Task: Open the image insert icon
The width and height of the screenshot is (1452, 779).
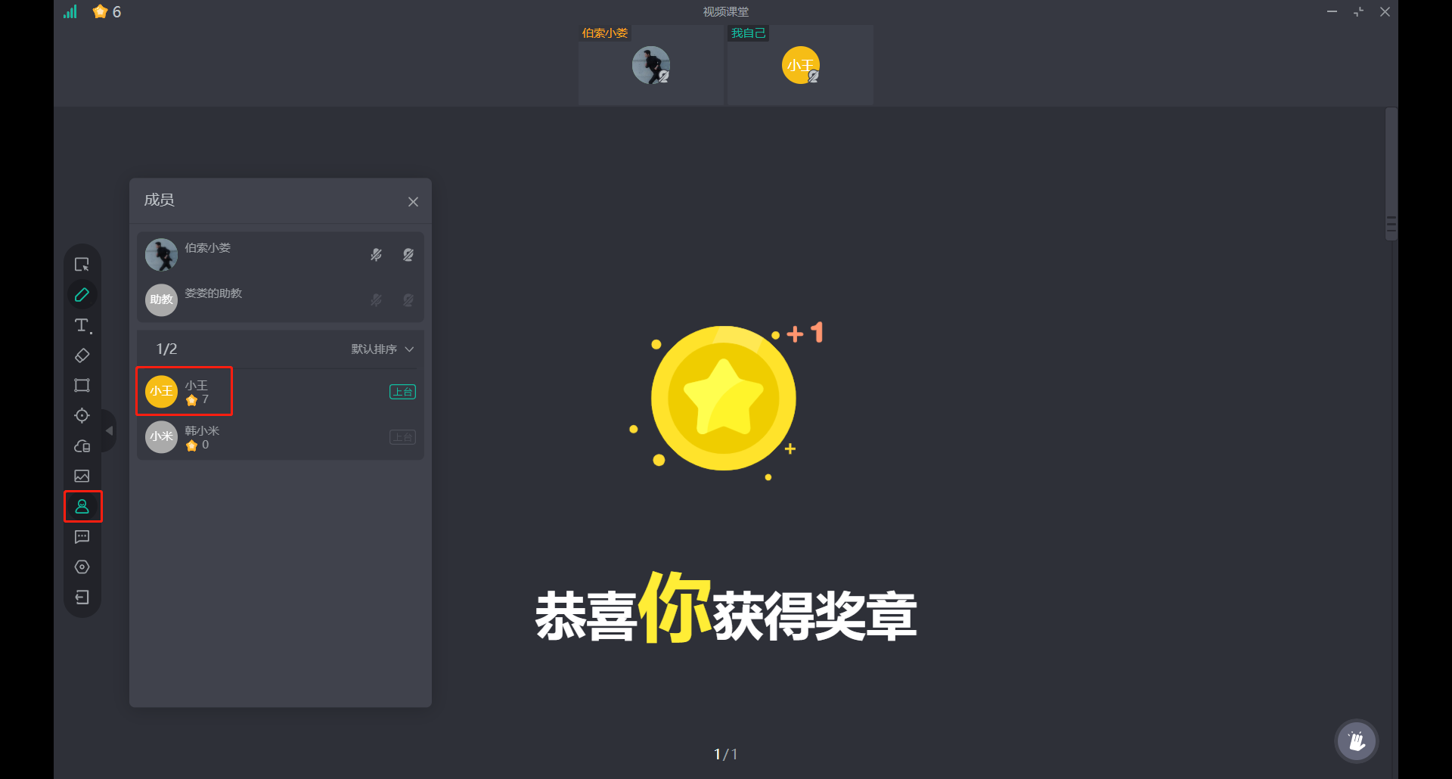Action: [82, 476]
